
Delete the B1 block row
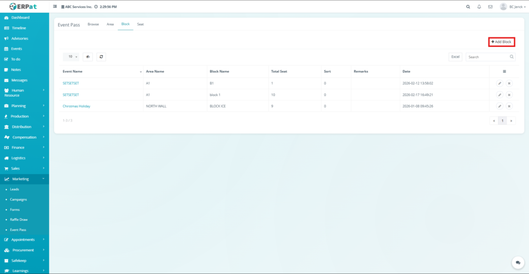(509, 83)
